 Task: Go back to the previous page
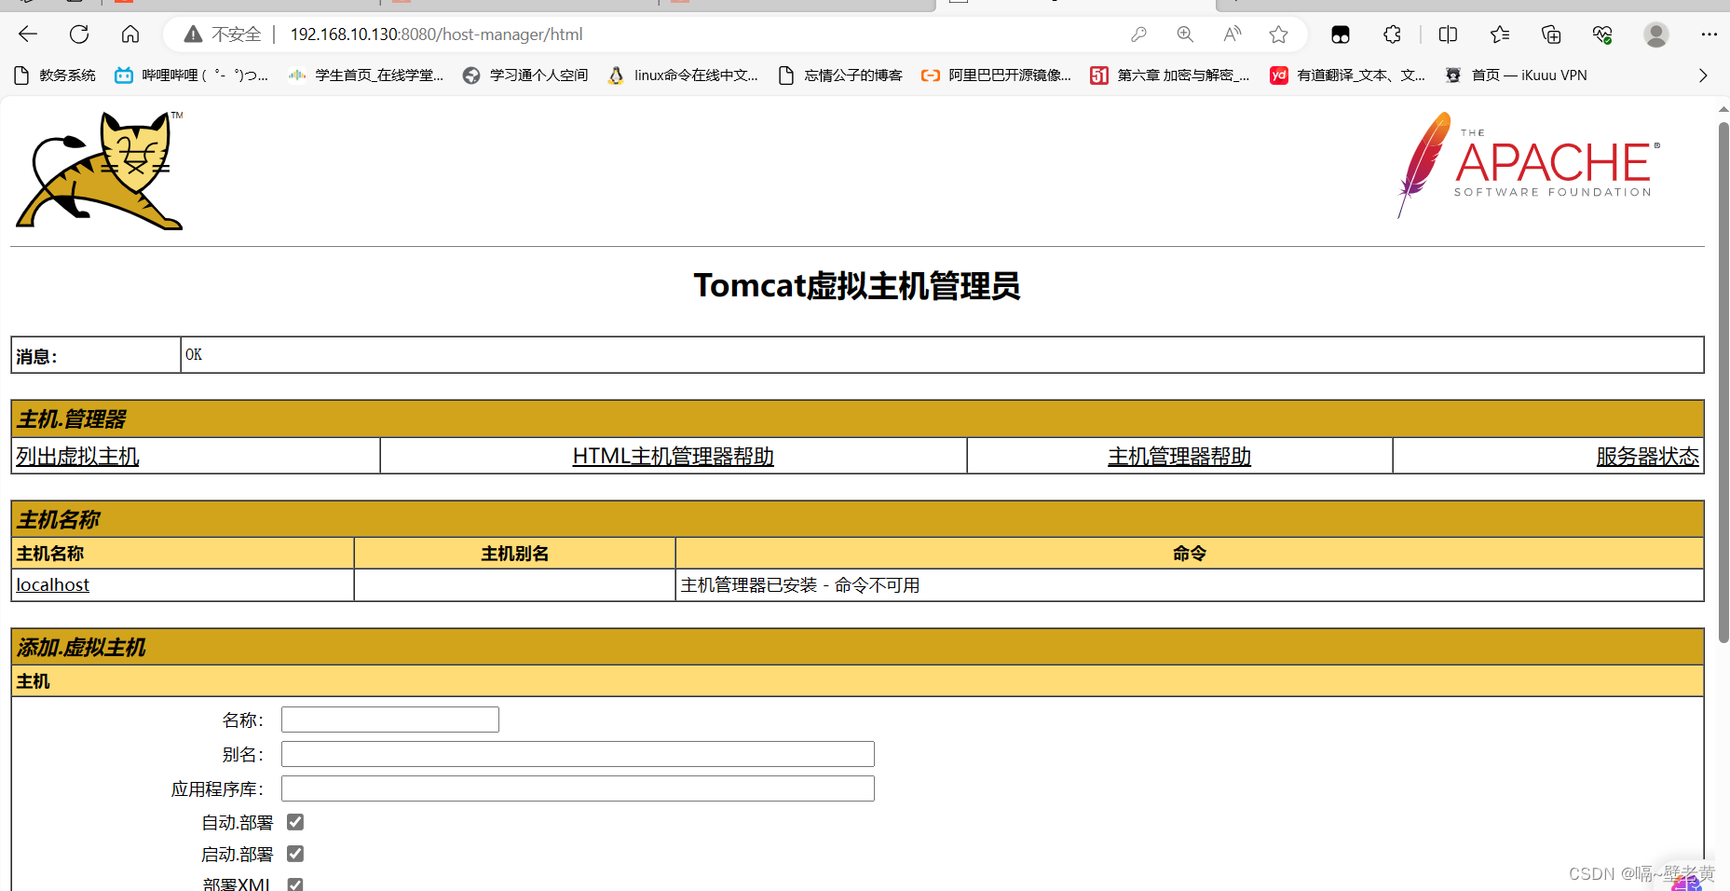[28, 34]
